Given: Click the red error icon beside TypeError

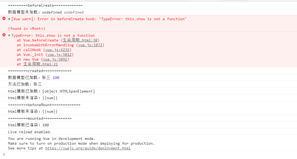Looking at the screenshot, I should (4, 35).
